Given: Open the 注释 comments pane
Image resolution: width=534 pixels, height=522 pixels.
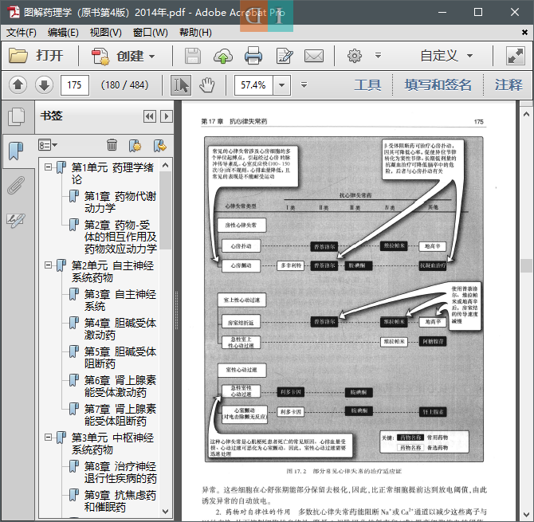Looking at the screenshot, I should pos(508,84).
